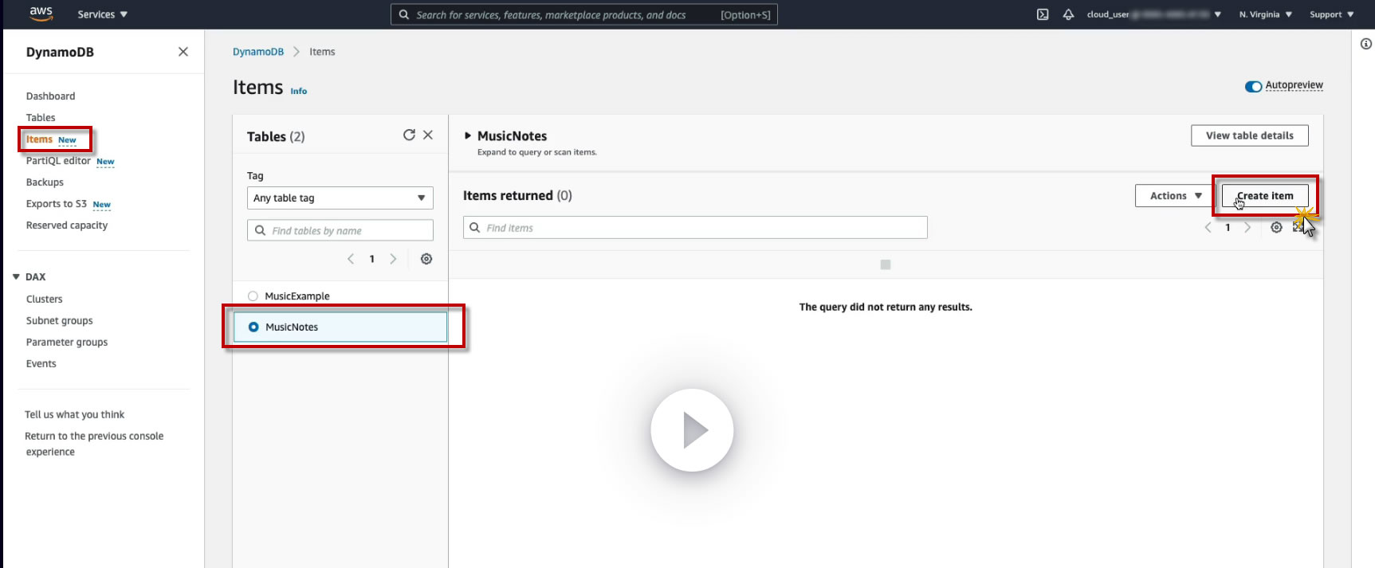Click the Items breadcrumb text
The width and height of the screenshot is (1375, 568).
(x=322, y=52)
